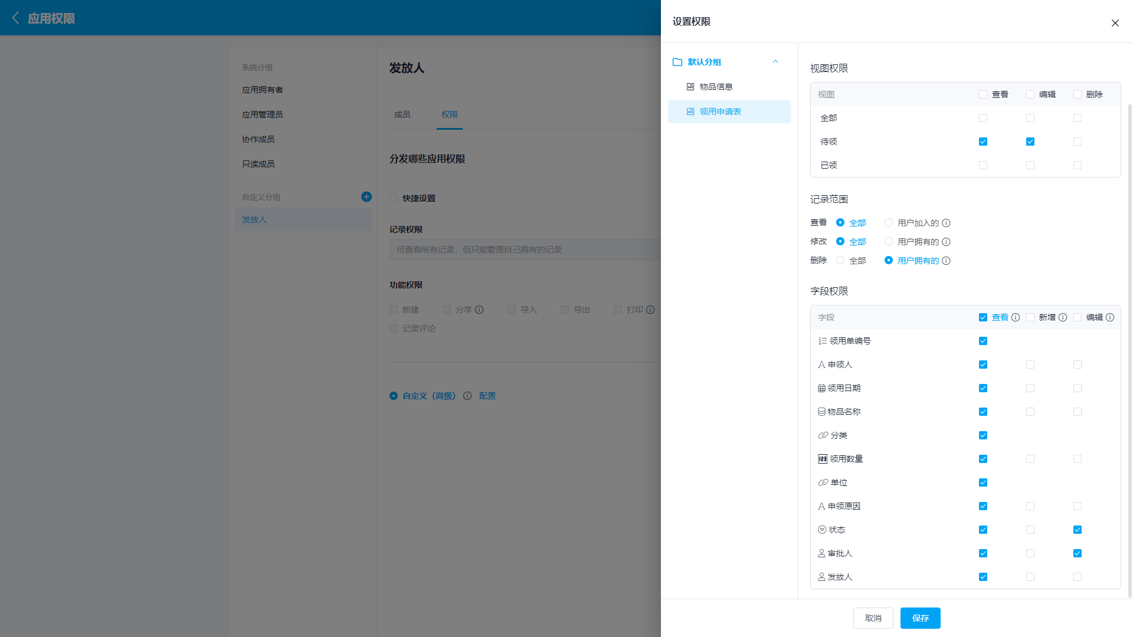Image resolution: width=1133 pixels, height=637 pixels.
Task: Switch to 成员 tab
Action: tap(402, 114)
